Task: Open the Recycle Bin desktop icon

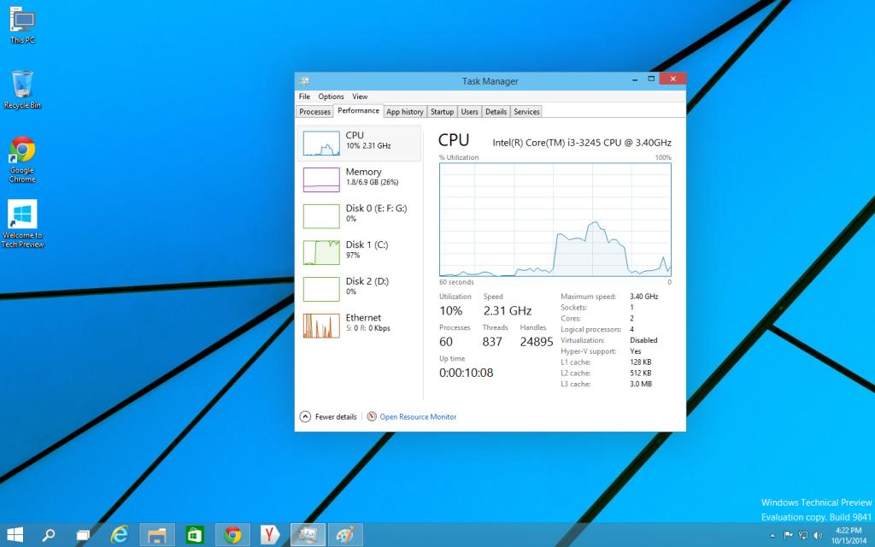Action: pos(23,88)
